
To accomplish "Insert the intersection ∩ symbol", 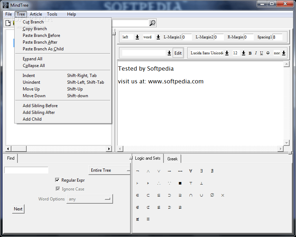I will pos(191,195).
